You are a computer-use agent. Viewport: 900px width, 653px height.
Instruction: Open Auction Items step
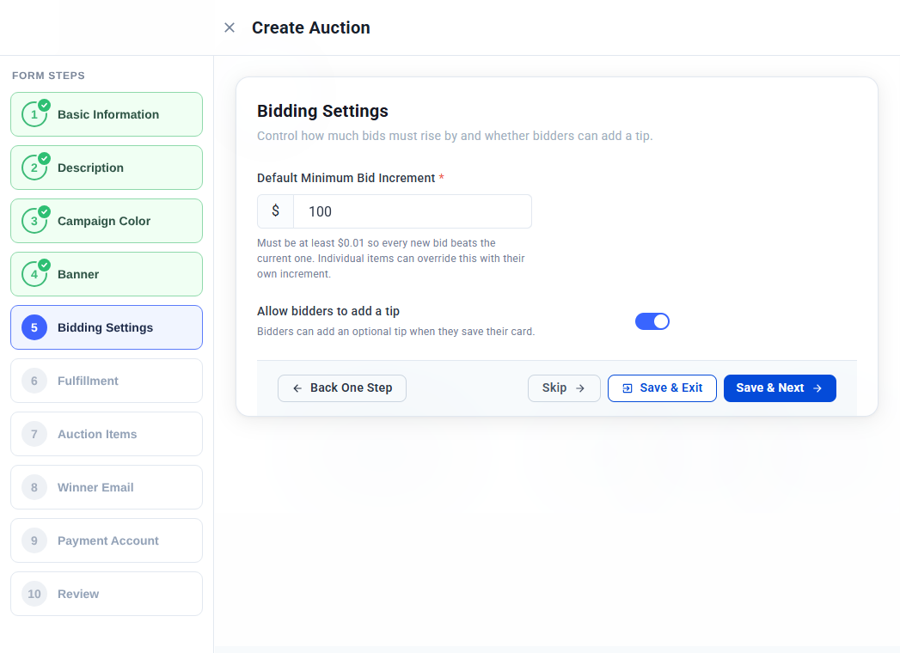tap(107, 435)
